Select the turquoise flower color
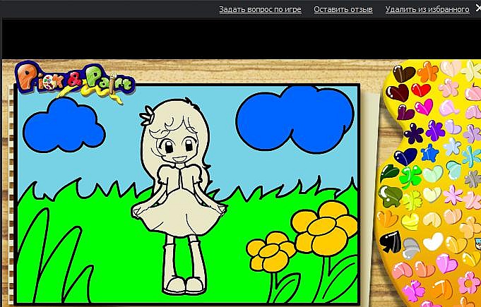 point(472,156)
